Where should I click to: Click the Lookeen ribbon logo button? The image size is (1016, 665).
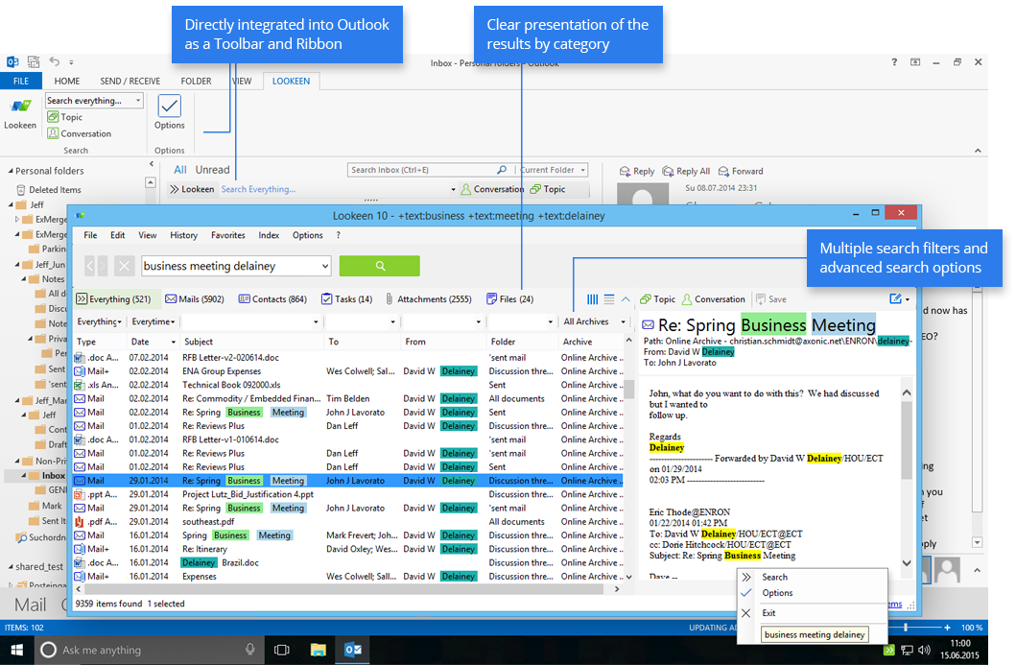[20, 110]
